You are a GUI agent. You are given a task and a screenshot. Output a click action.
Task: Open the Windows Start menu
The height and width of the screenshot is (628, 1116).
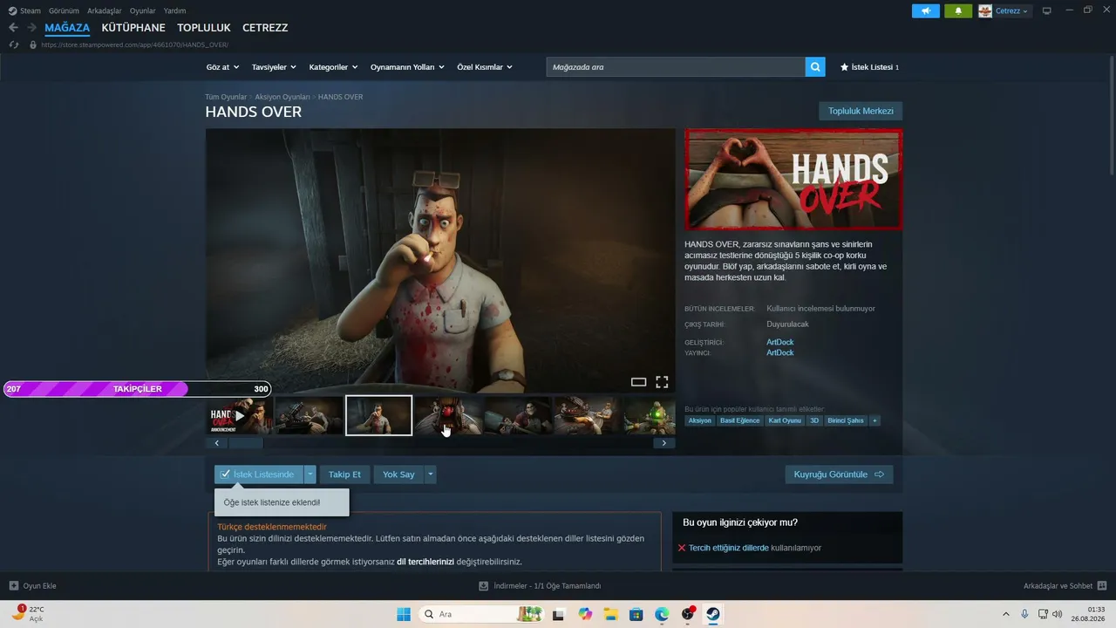click(404, 614)
